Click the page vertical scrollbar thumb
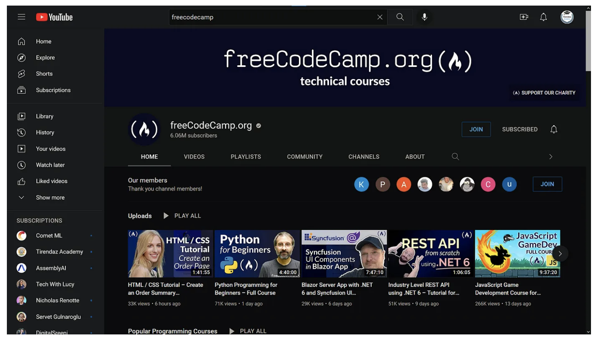 click(x=588, y=41)
